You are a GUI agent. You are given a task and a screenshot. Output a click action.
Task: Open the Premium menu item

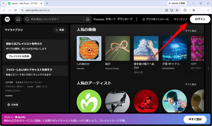pos(99,19)
